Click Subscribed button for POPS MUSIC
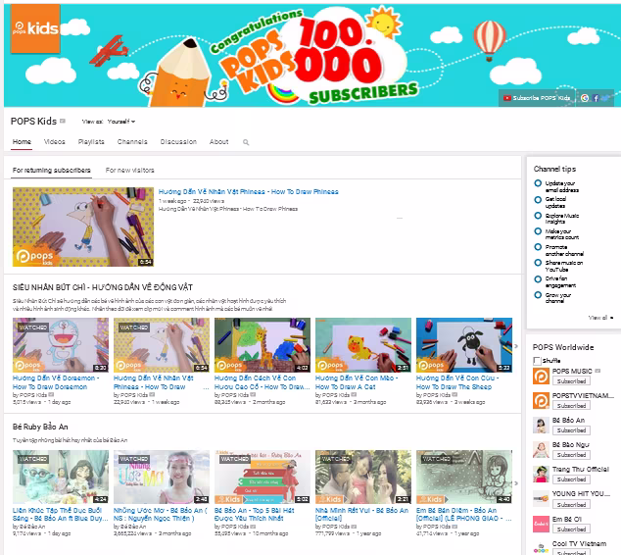Image resolution: width=621 pixels, height=555 pixels. (571, 381)
